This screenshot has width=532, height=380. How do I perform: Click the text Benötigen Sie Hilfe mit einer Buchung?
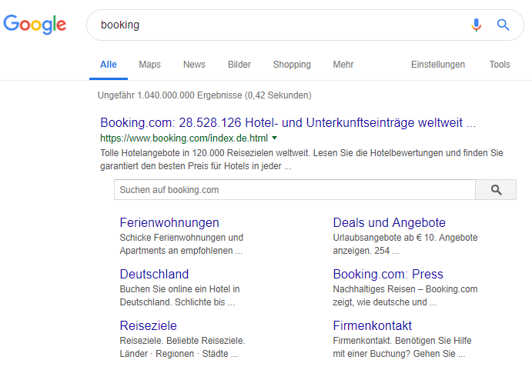(x=402, y=347)
